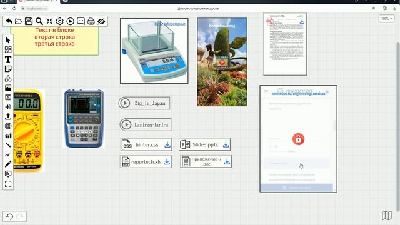Open the 100% zoom dropdown
400x225 pixels.
[x=386, y=19]
